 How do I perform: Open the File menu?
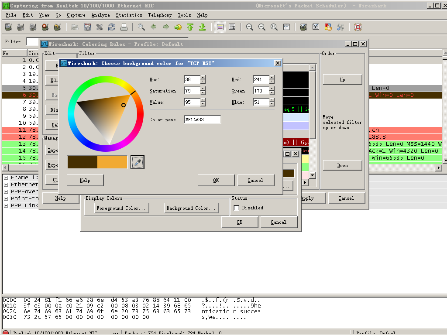(11, 15)
